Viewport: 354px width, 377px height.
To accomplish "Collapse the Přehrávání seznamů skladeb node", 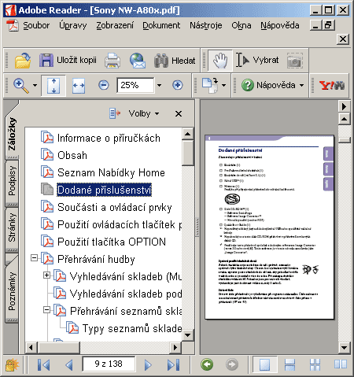I will tap(46, 310).
